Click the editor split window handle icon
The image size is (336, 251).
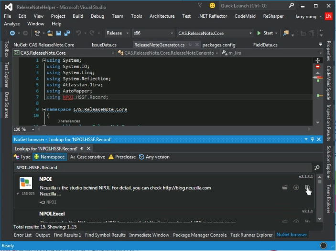[x=317, y=60]
